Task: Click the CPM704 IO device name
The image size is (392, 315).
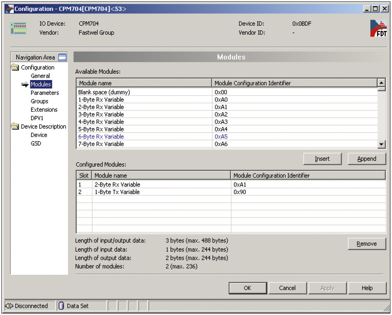Action: [89, 24]
